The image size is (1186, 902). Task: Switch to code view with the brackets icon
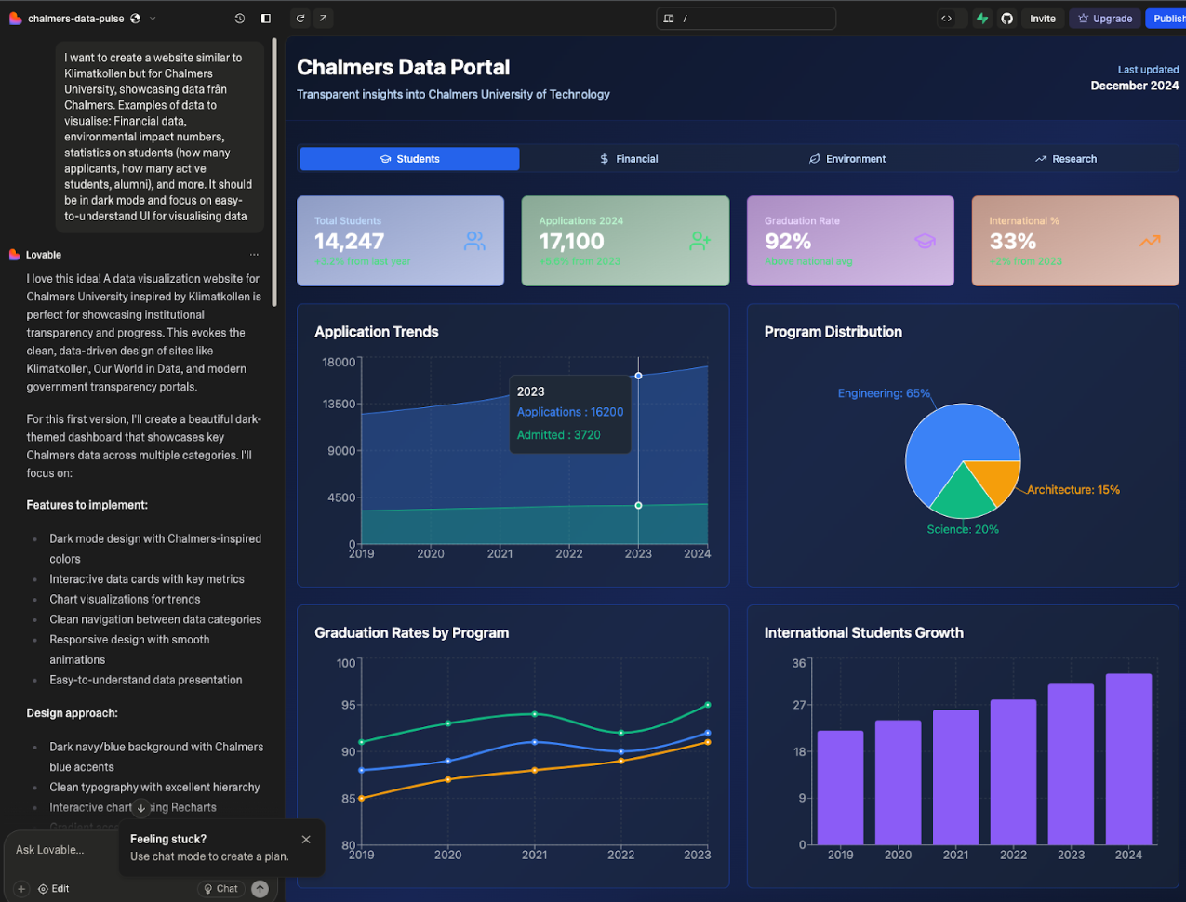947,19
